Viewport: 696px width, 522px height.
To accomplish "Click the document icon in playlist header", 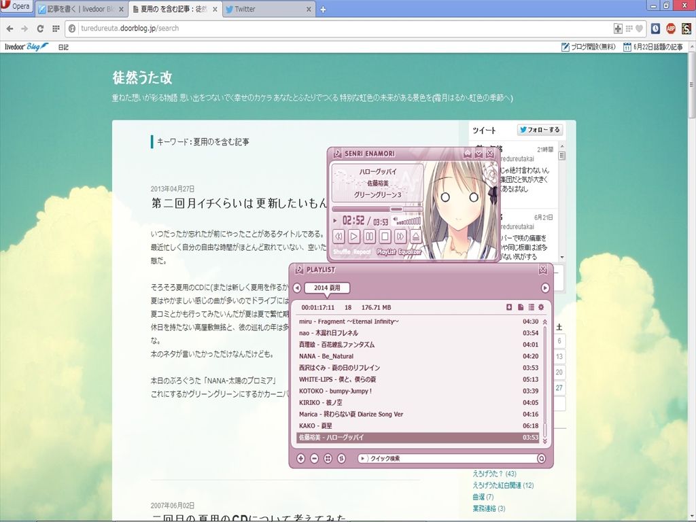I will (520, 307).
